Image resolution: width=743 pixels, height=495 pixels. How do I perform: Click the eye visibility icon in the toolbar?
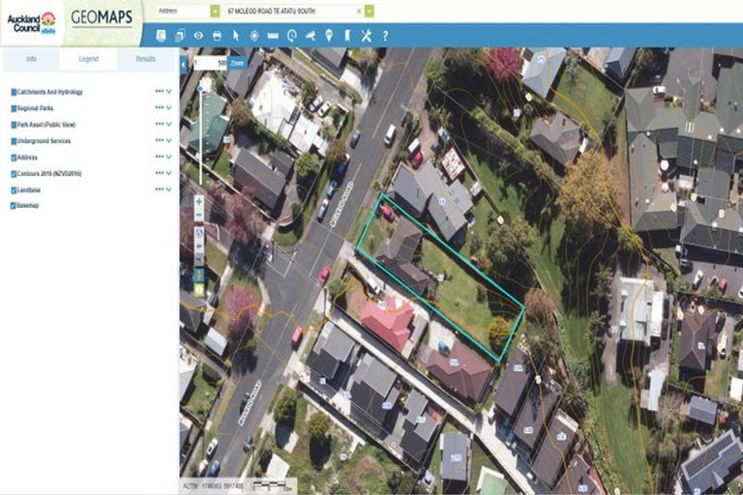pos(198,36)
